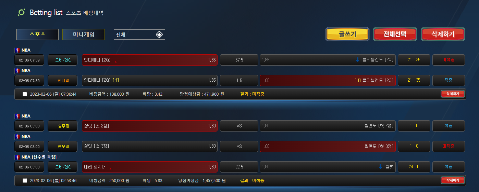Switch to the 미니게임 tab
The height and width of the screenshot is (192, 479).
(x=84, y=35)
